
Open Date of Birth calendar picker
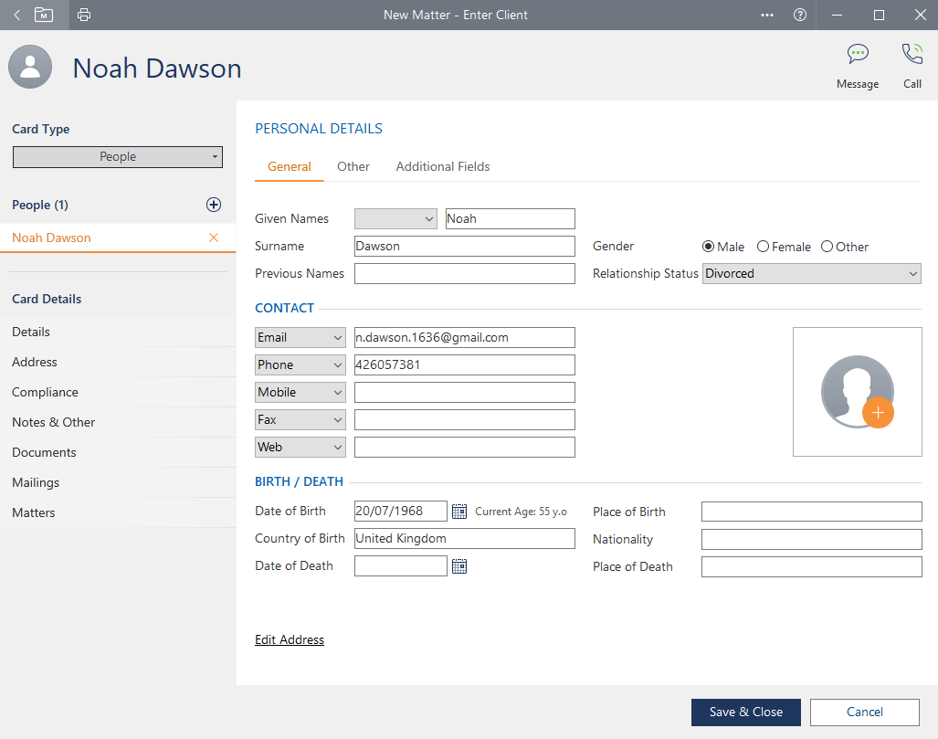pos(459,512)
